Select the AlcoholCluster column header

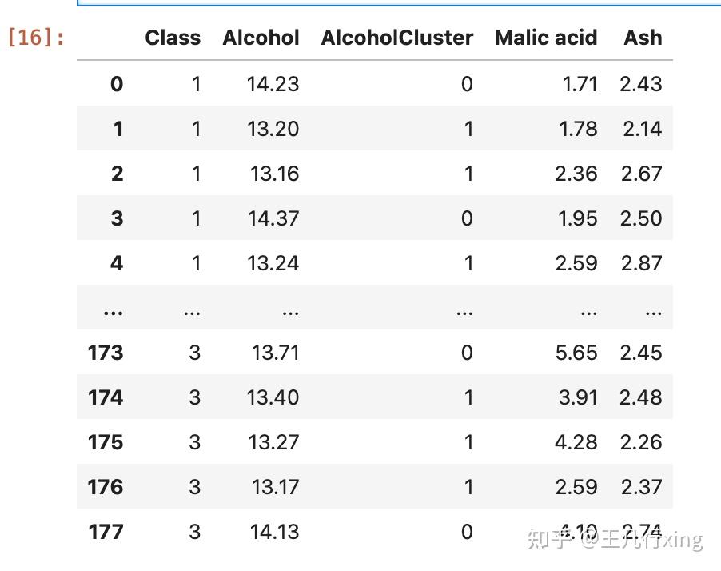[x=396, y=38]
